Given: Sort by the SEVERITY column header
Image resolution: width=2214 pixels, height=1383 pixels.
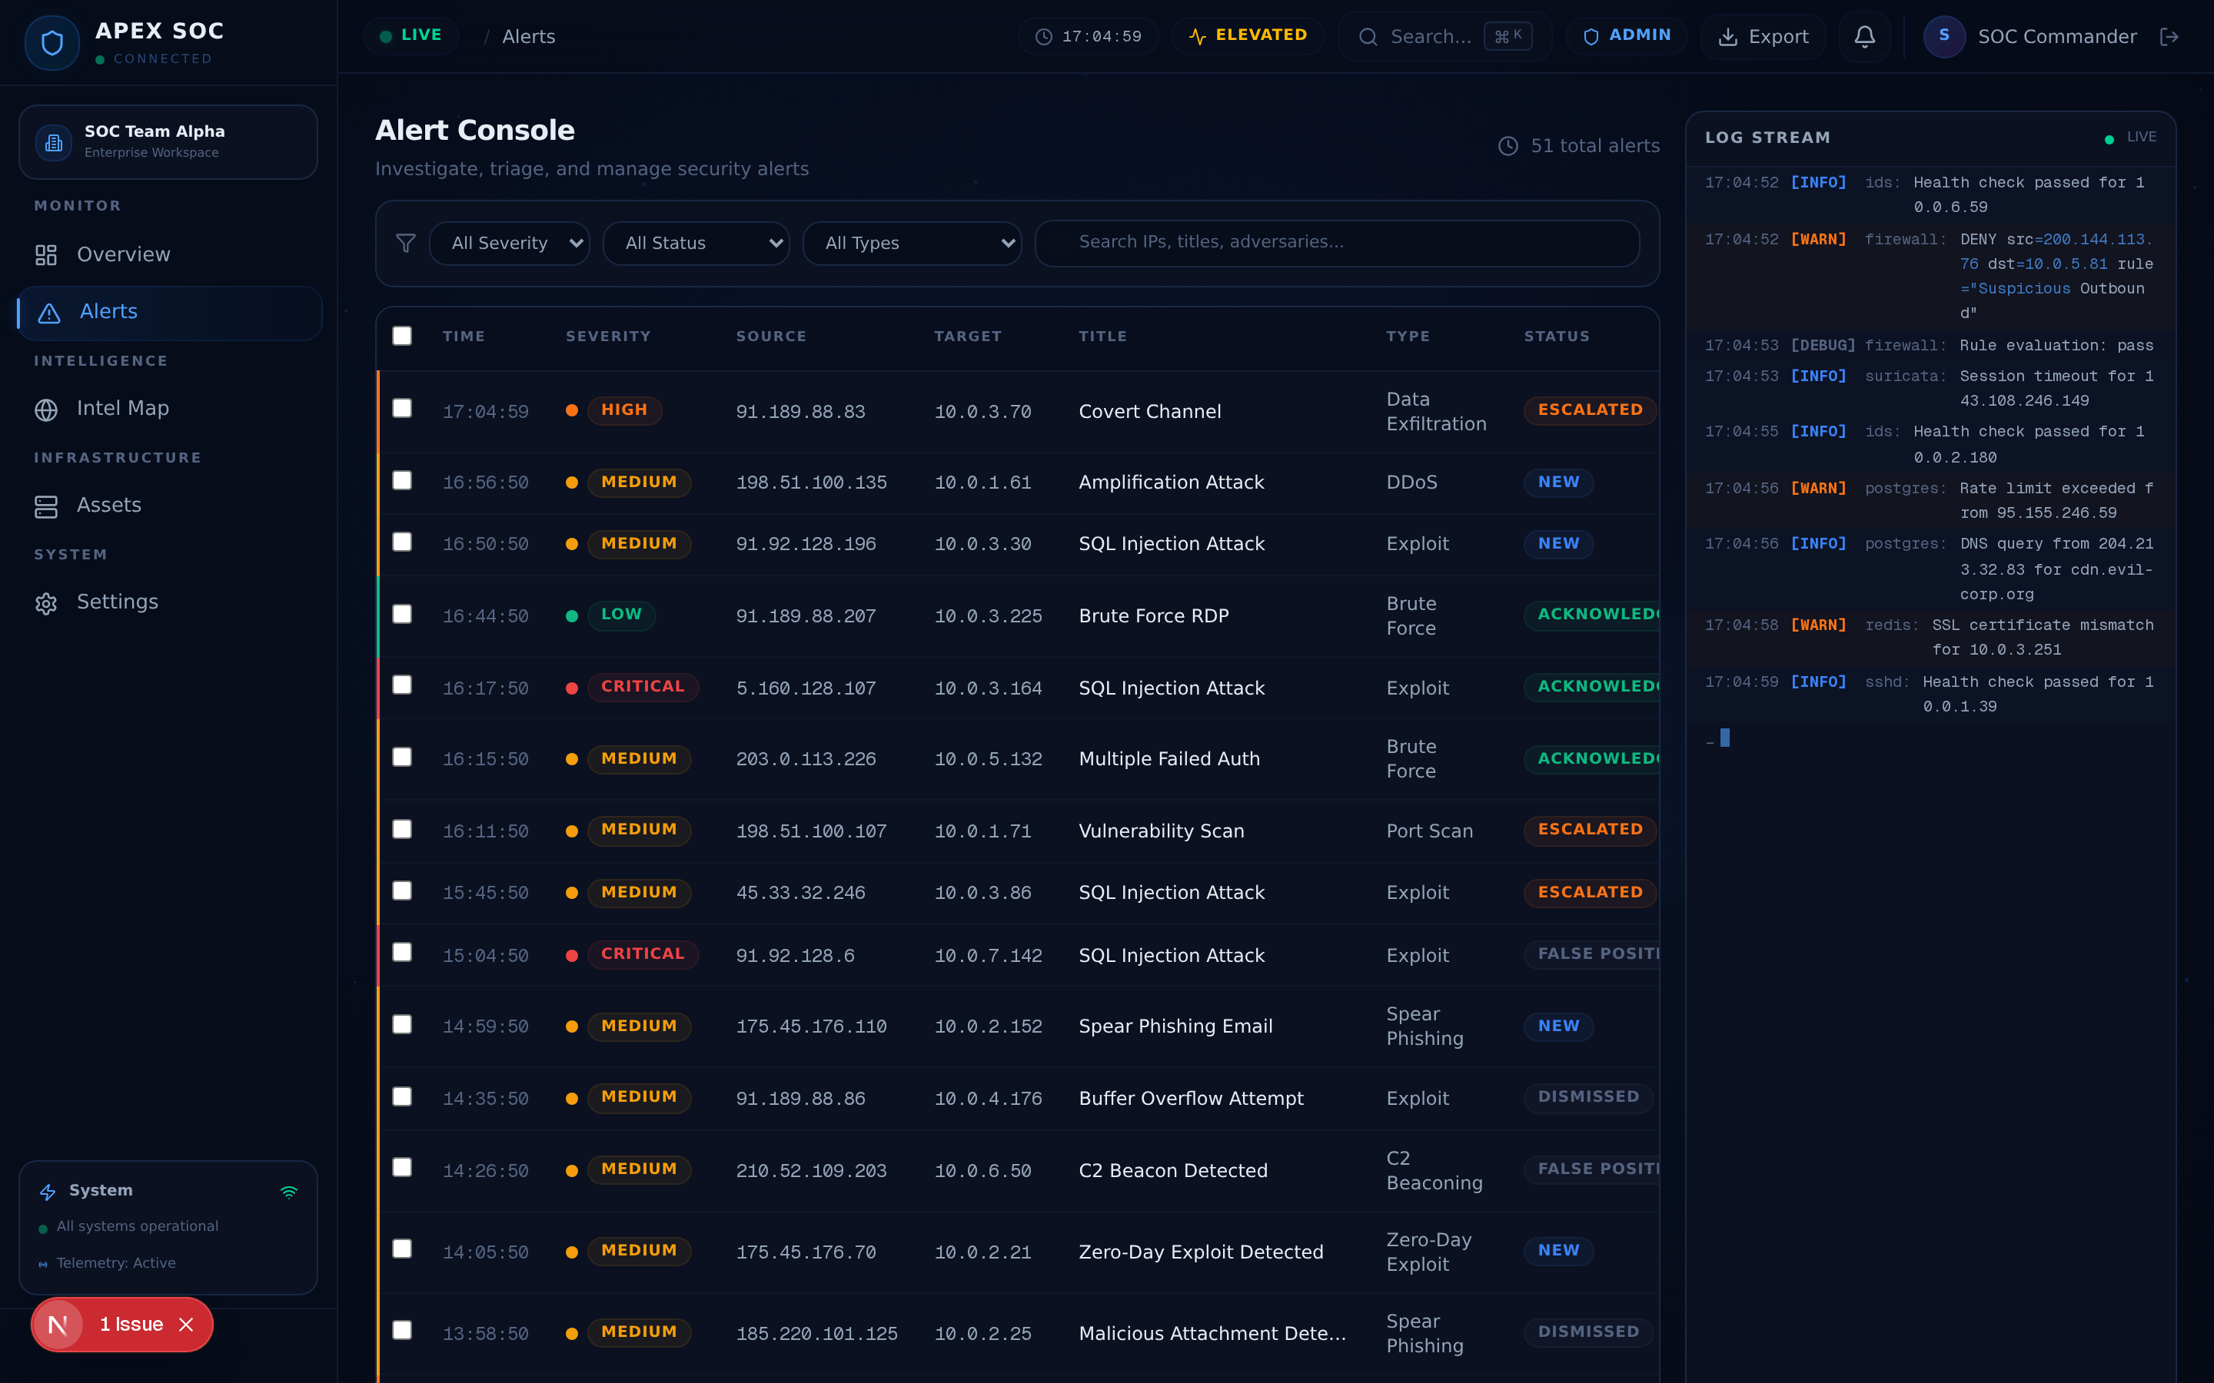Looking at the screenshot, I should tap(607, 337).
